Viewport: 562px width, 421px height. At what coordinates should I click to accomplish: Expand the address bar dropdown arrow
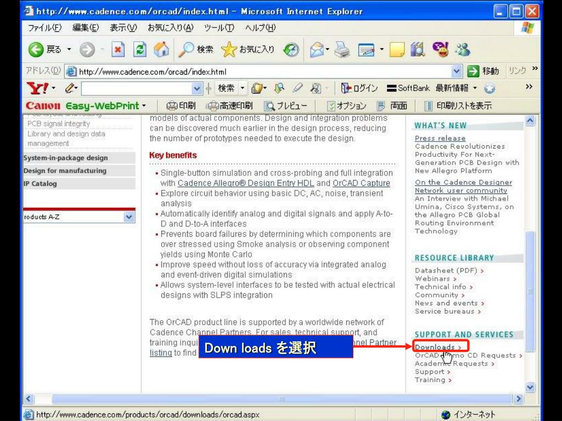[x=456, y=71]
